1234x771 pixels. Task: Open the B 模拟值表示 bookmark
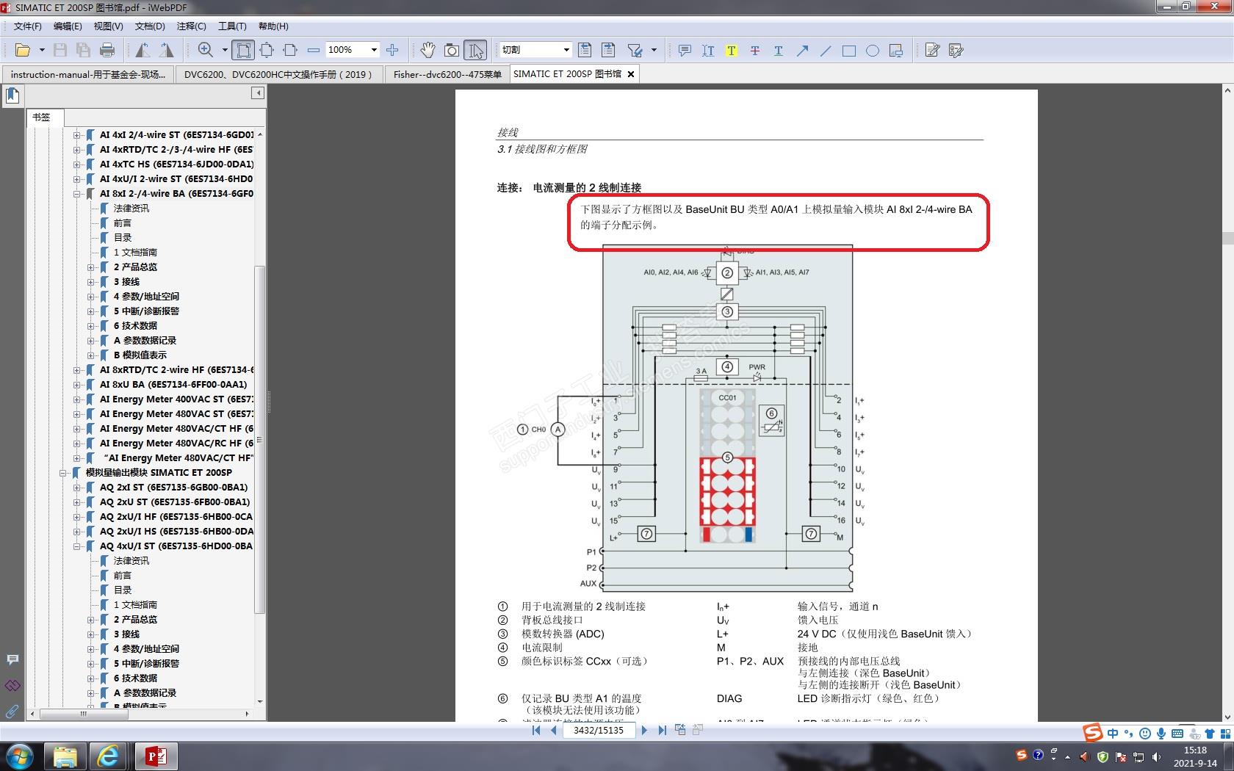(140, 355)
